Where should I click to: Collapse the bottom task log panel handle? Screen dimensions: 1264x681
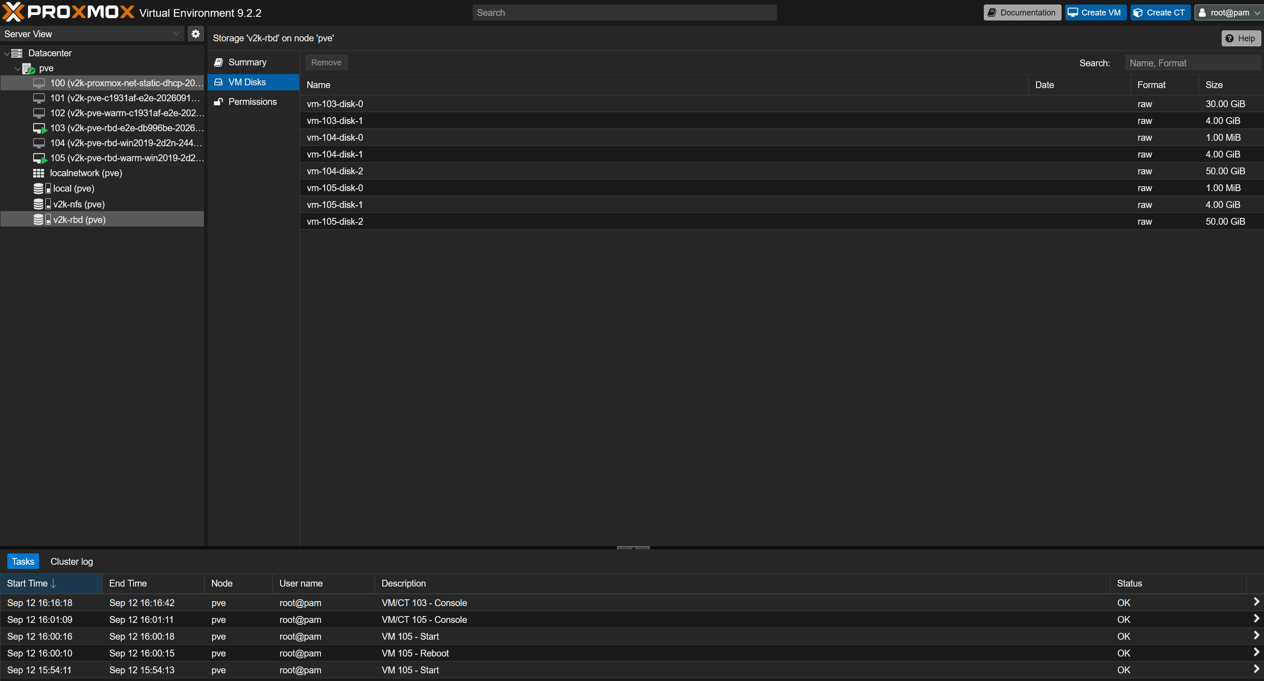click(x=633, y=548)
